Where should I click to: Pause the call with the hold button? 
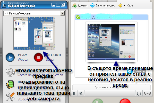pos(74,93)
